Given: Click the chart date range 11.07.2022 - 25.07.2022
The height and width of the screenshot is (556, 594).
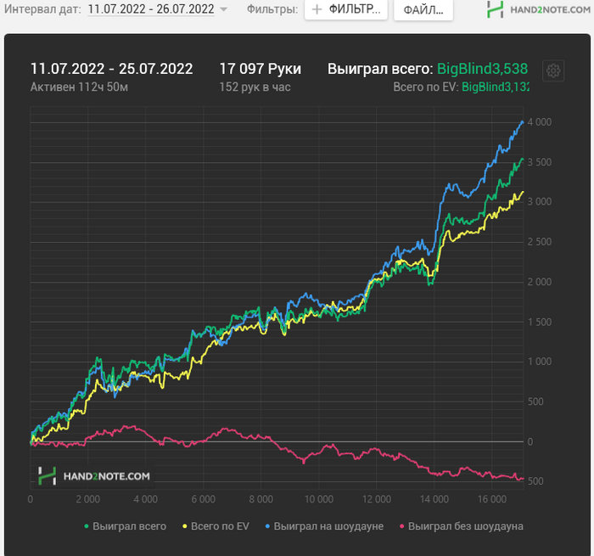Looking at the screenshot, I should click(x=111, y=69).
